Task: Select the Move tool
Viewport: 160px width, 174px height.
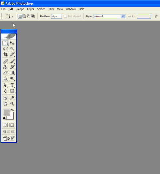Action: (12, 43)
